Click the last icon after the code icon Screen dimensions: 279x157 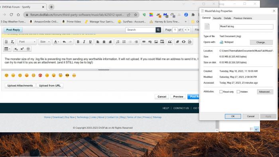190,42
